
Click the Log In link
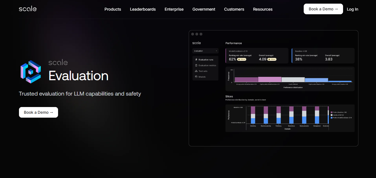[353, 9]
